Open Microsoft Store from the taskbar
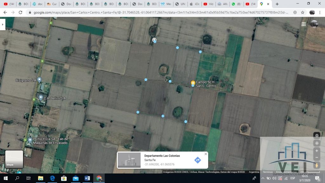This screenshot has height=183, width=325. tap(64, 178)
